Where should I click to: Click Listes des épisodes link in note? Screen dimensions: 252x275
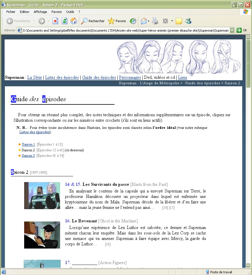(x=35, y=132)
